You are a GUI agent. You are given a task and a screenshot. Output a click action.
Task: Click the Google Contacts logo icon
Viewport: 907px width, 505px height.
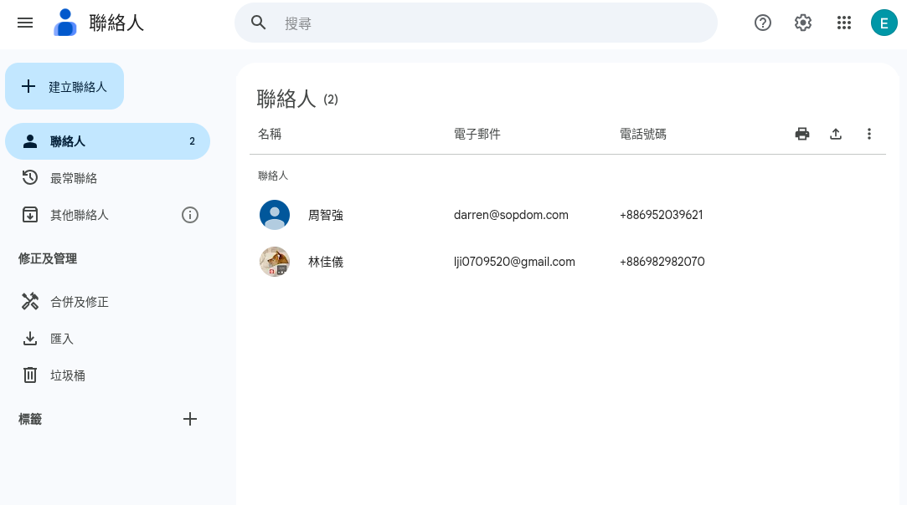pos(64,23)
